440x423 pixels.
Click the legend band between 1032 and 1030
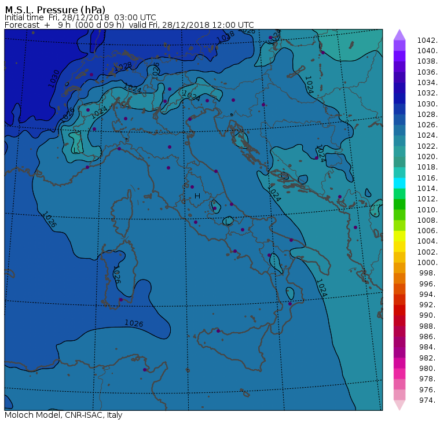coord(399,98)
